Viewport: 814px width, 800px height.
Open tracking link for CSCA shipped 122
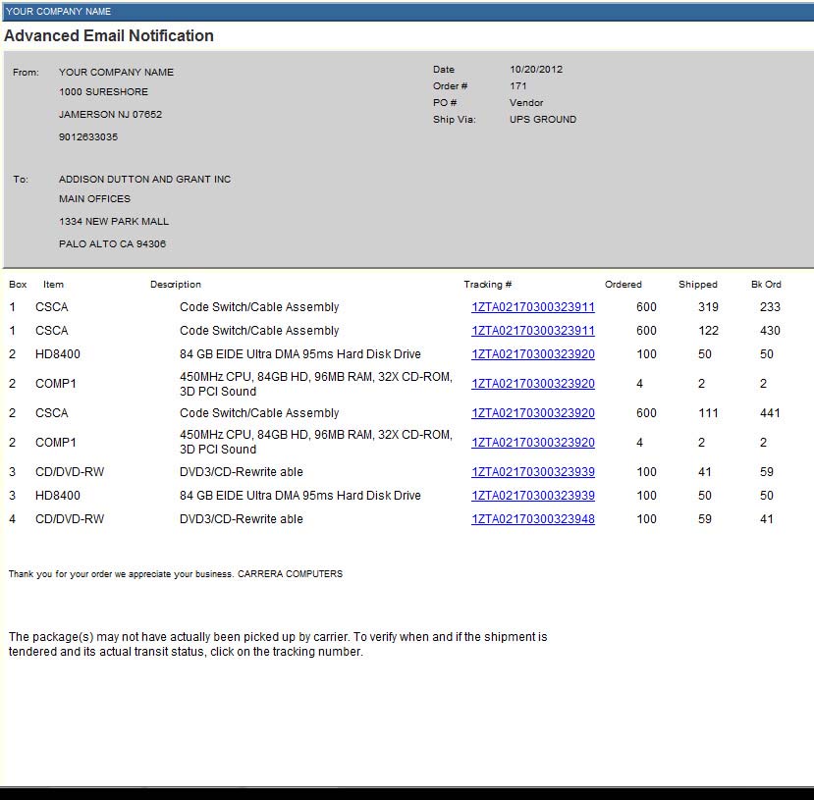[532, 331]
